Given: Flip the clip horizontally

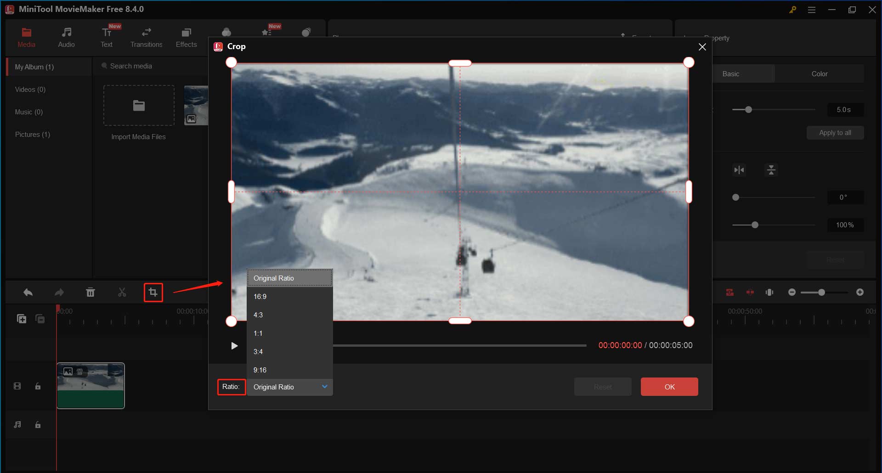Looking at the screenshot, I should (739, 169).
